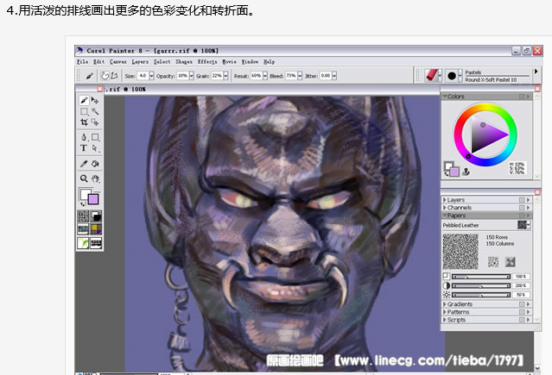Image resolution: width=552 pixels, height=375 pixels.
Task: Expand the Gradients palette
Action: point(444,304)
